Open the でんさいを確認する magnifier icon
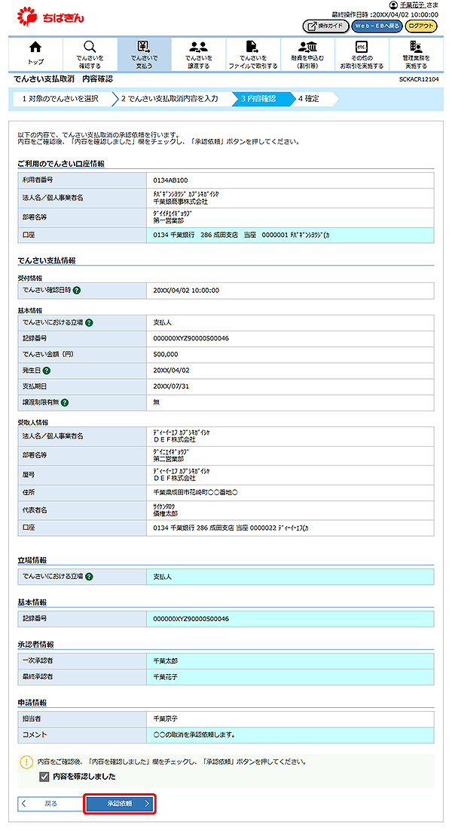The height and width of the screenshot is (831, 452). pyautogui.click(x=90, y=47)
